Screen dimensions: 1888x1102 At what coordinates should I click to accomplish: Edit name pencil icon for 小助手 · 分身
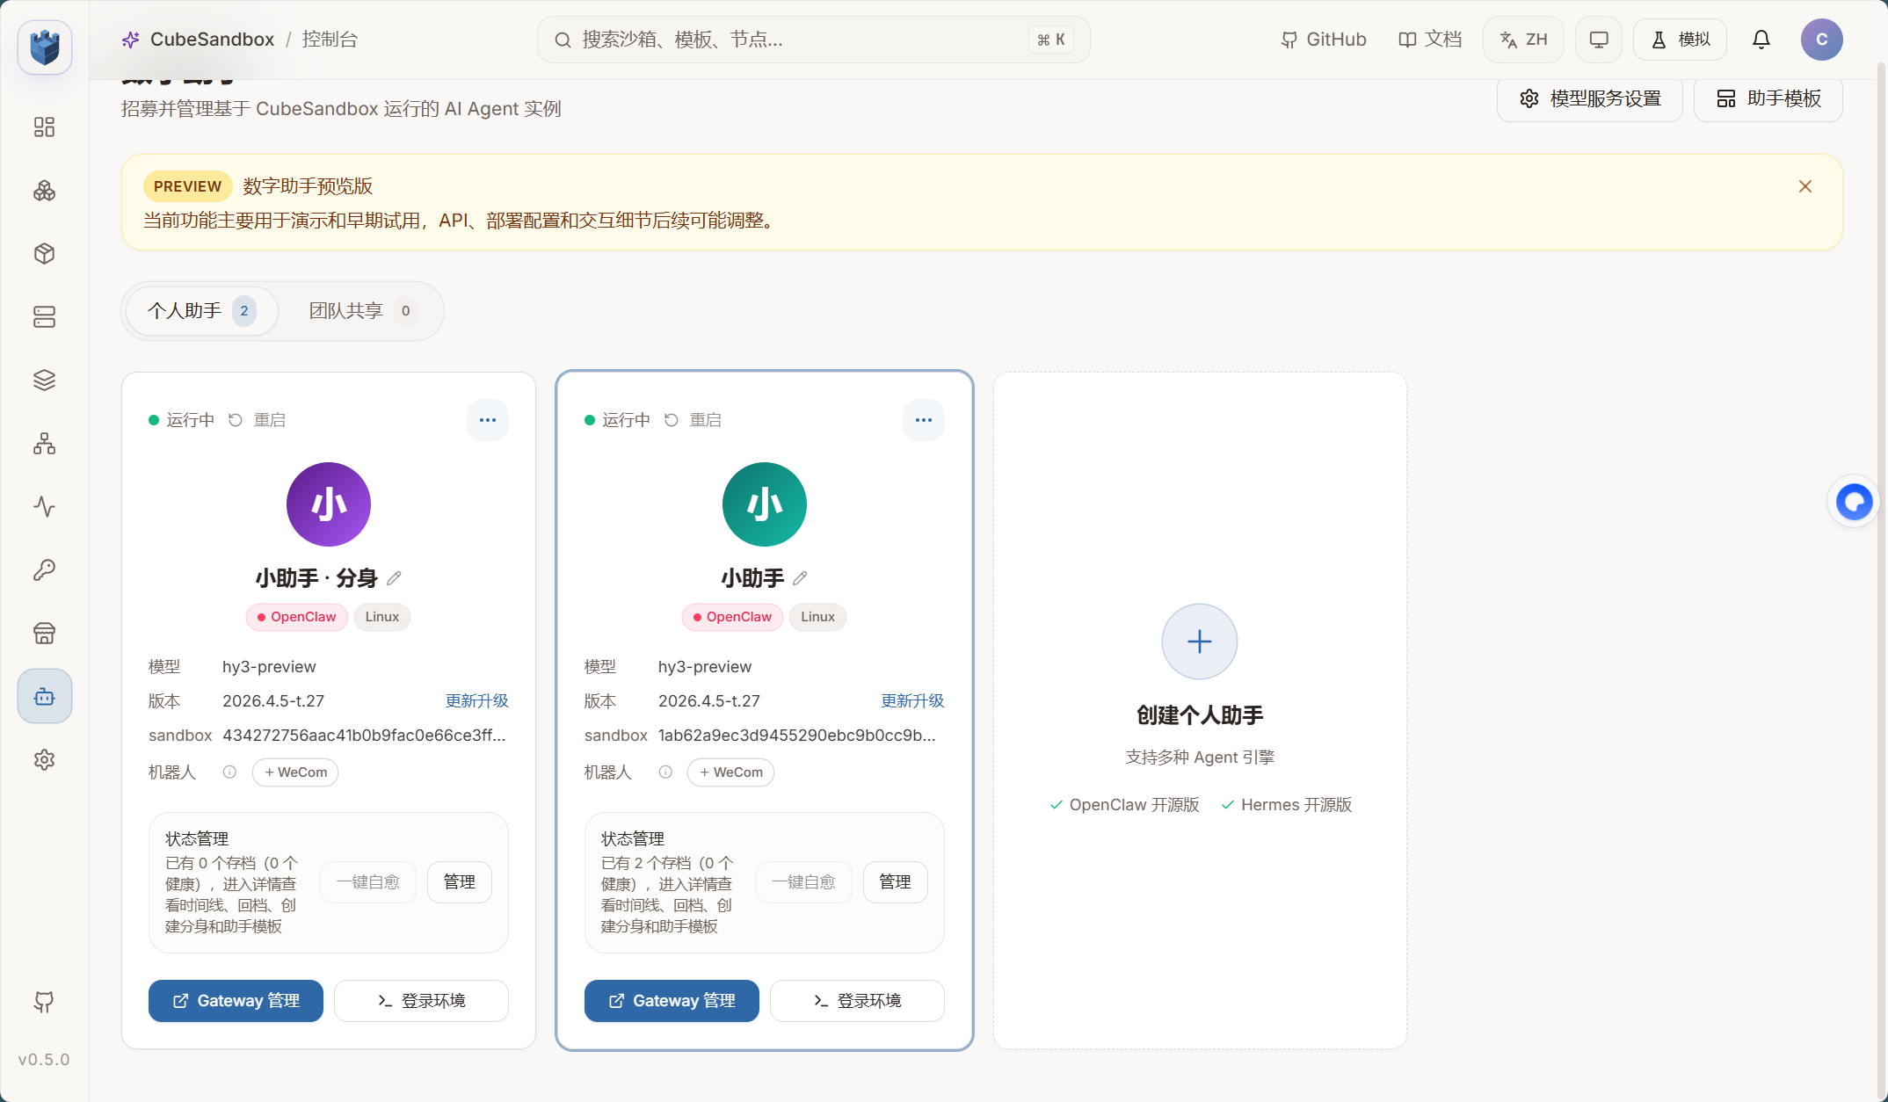(x=394, y=578)
